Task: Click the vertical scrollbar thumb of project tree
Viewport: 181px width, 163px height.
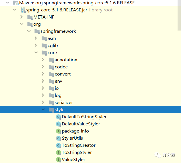Action: 179,15
